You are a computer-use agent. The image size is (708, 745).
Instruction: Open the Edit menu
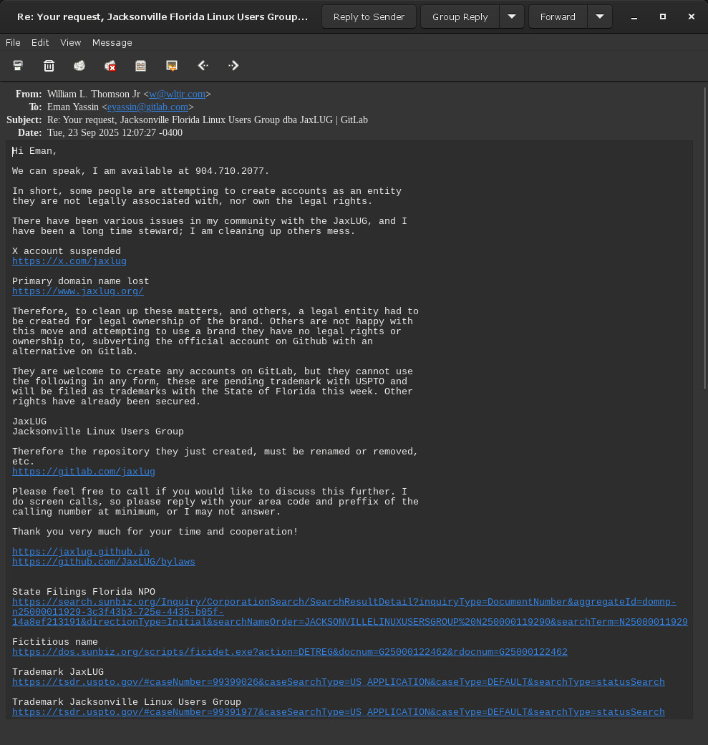(40, 43)
